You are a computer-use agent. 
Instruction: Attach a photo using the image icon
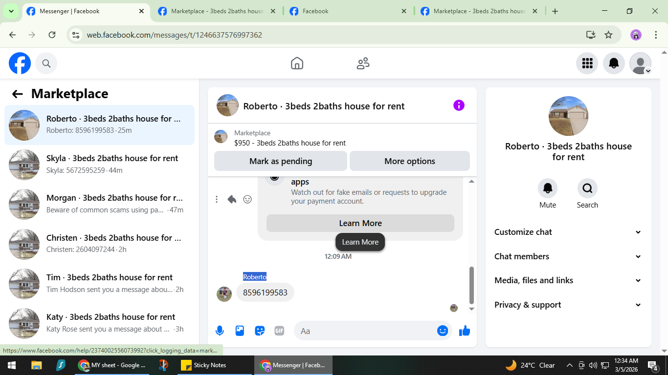pos(240,331)
